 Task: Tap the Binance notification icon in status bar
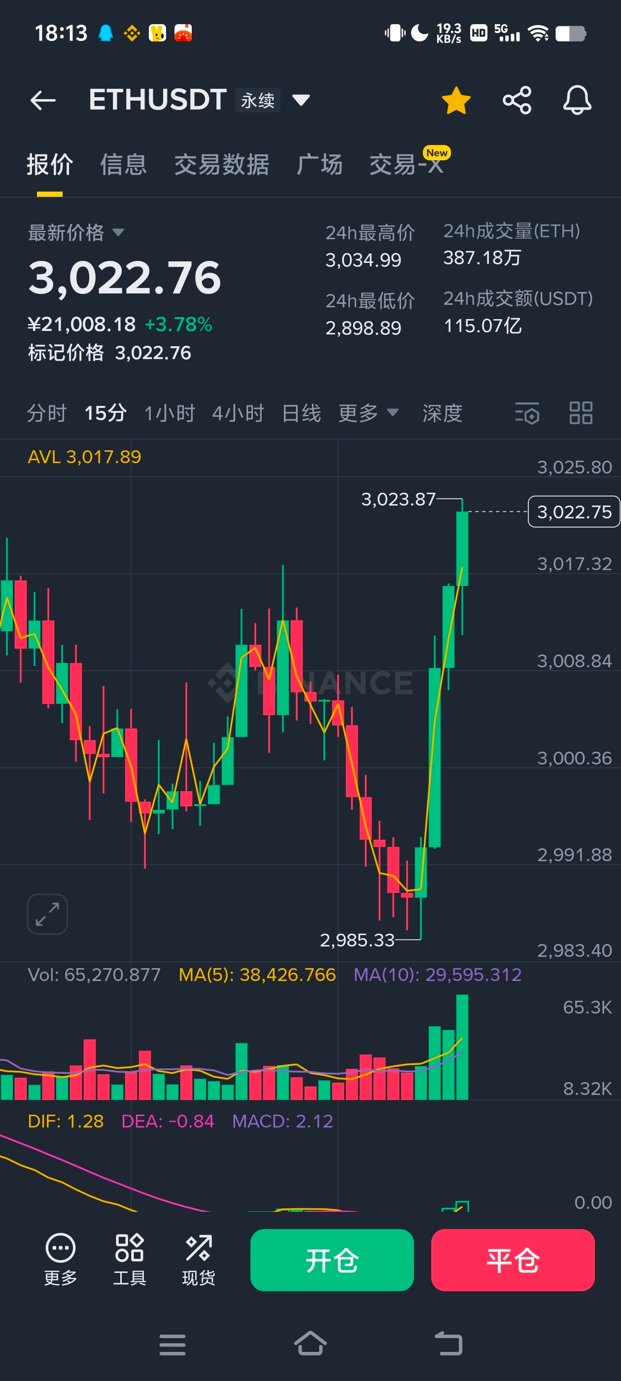coord(132,33)
